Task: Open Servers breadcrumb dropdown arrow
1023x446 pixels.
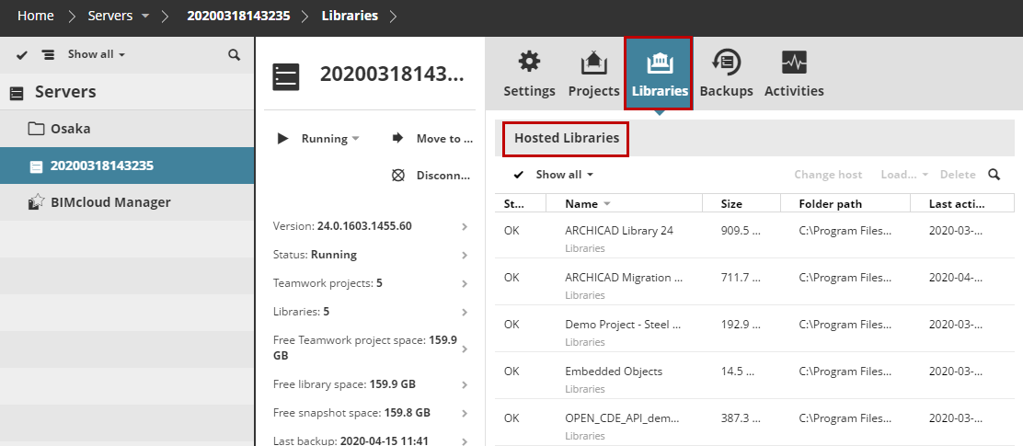Action: click(x=144, y=16)
